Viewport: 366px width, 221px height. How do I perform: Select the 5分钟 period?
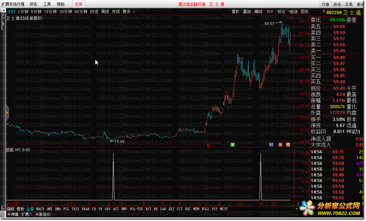click(x=36, y=12)
